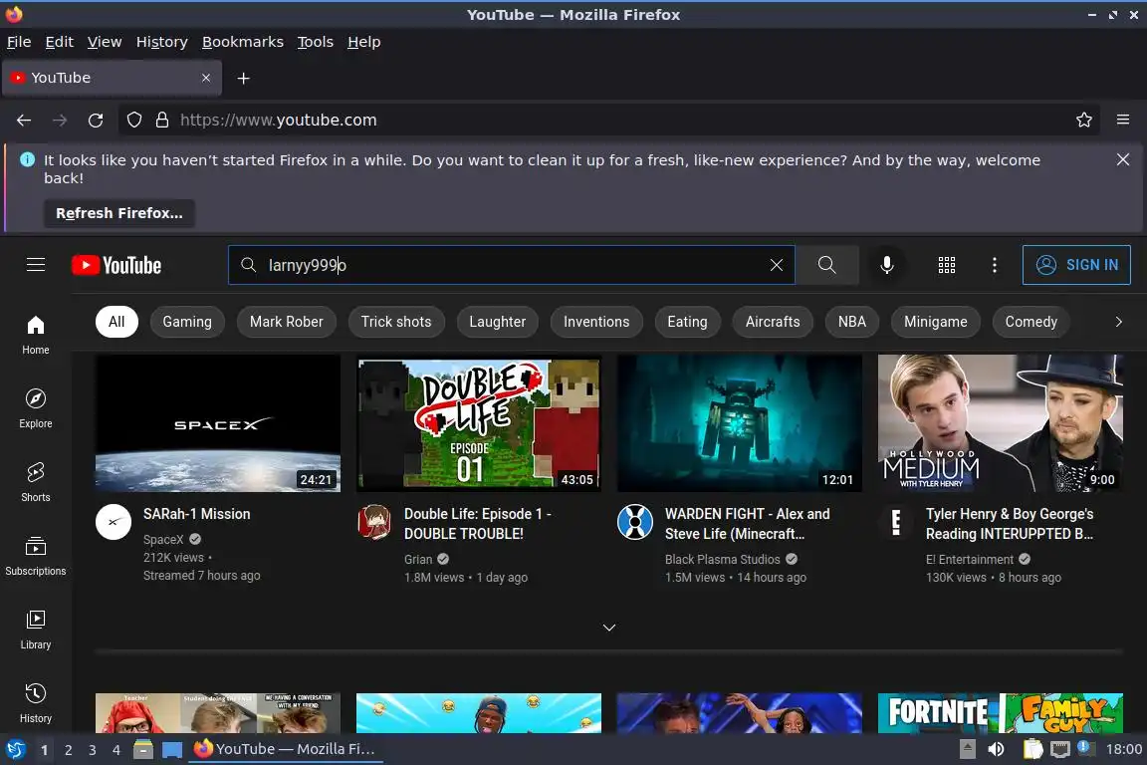The width and height of the screenshot is (1147, 765).
Task: Click the site security padlock
Action: 162,121
